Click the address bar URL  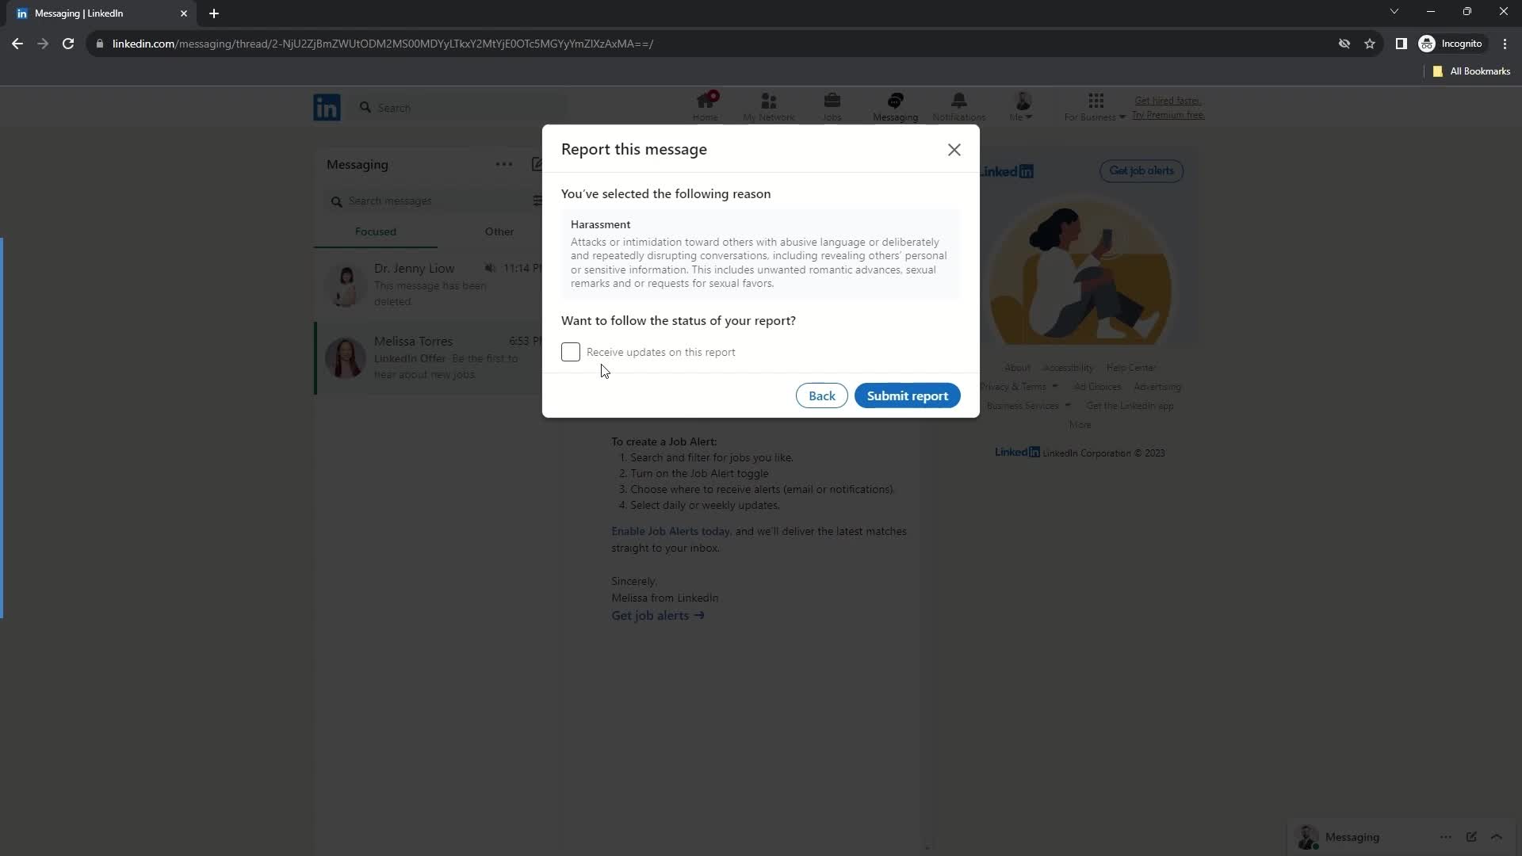383,44
